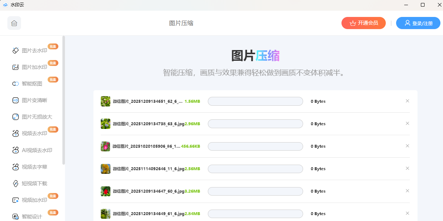443x221 pixels.
Task: Click the sidebar vertical scrollbar
Action: pyautogui.click(x=63, y=99)
